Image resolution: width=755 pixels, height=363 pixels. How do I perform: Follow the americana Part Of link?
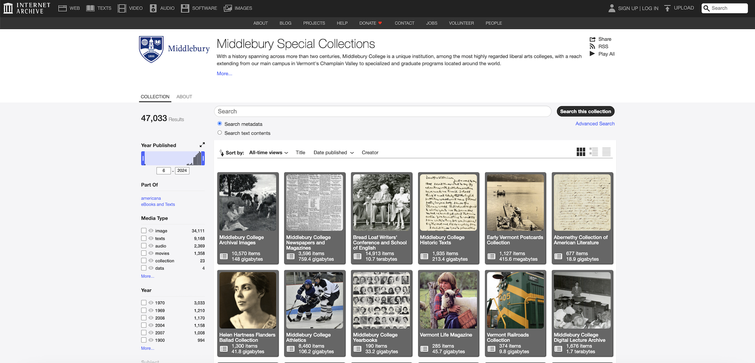(x=151, y=198)
